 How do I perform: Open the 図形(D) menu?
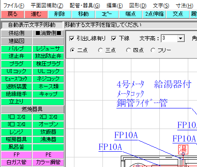point(138,6)
